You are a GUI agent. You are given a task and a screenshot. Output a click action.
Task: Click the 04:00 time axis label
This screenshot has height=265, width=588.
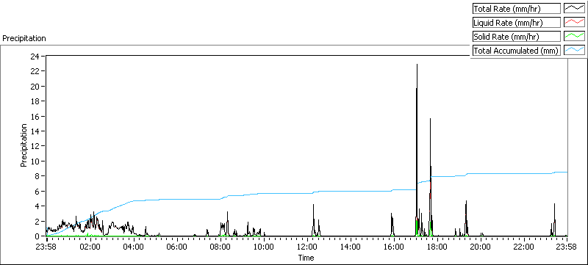pyautogui.click(x=134, y=247)
